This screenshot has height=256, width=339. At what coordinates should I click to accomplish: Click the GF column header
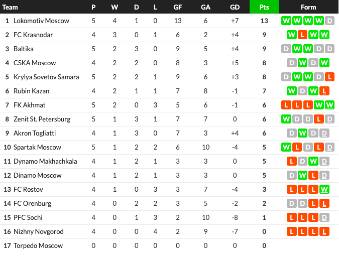pos(177,7)
